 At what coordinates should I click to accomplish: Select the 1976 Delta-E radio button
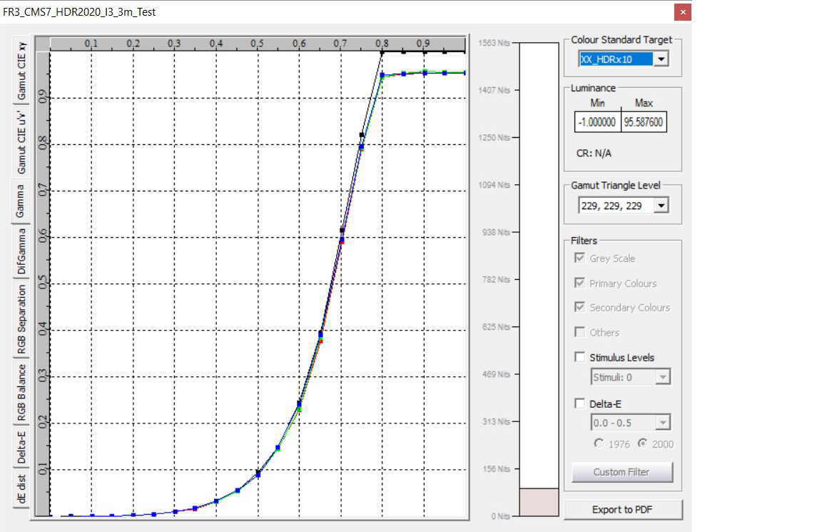pyautogui.click(x=599, y=443)
